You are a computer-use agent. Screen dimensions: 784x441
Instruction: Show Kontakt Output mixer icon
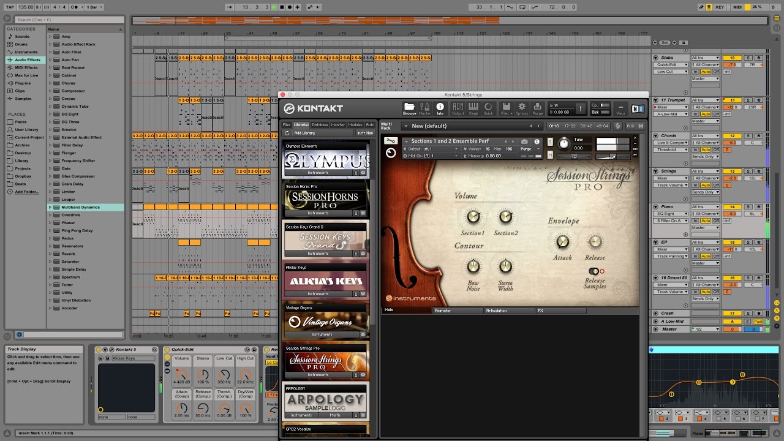tap(458, 108)
